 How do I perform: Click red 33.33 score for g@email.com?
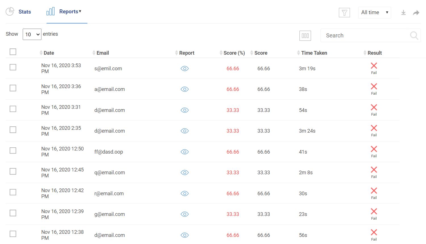click(233, 214)
